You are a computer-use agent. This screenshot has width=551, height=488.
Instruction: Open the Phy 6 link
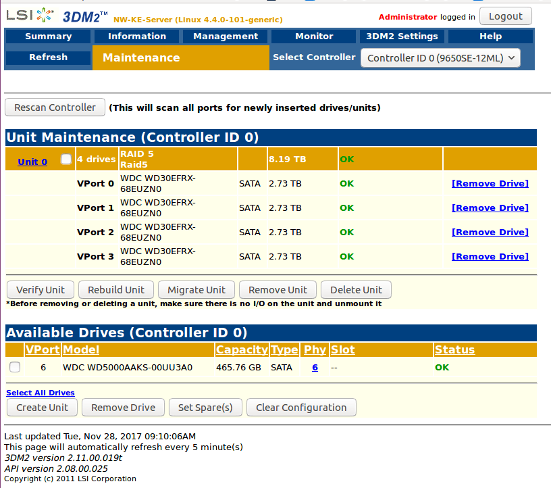point(315,367)
